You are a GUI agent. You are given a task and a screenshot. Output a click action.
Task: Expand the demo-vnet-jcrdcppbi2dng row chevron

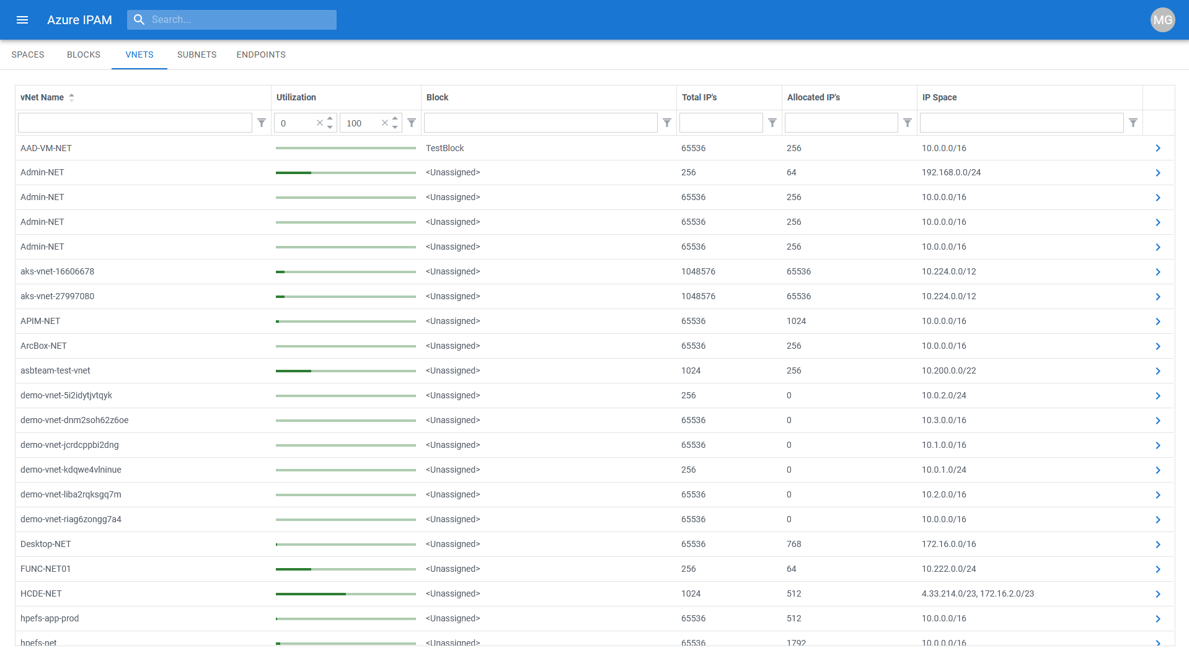pyautogui.click(x=1158, y=445)
